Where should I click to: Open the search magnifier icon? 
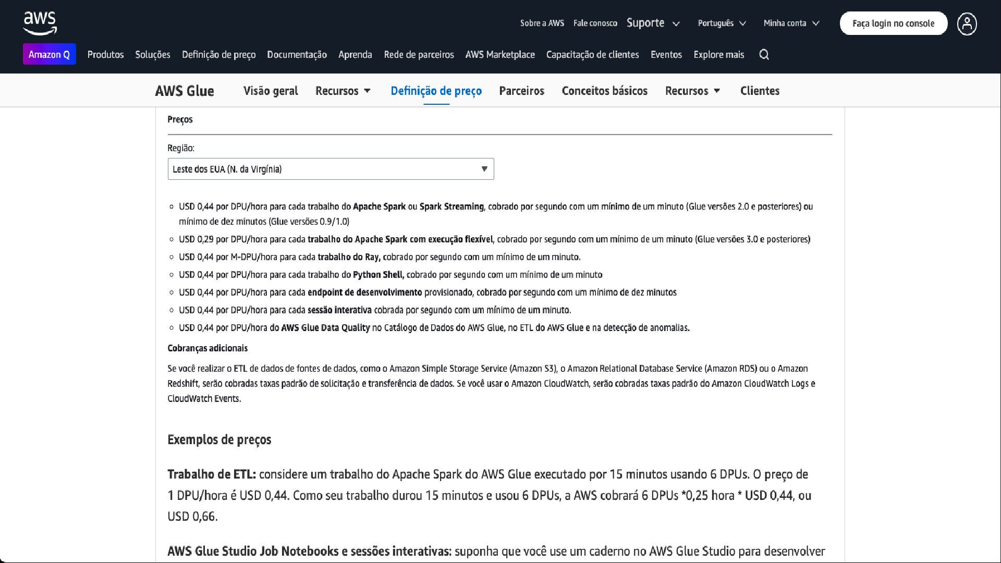pos(764,55)
